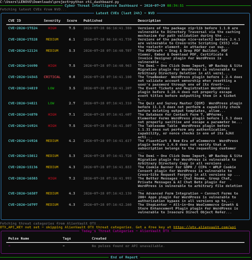Select CVE-2026-12124 identifier
Viewport: 252px width, 260px height.
pos(23,50)
